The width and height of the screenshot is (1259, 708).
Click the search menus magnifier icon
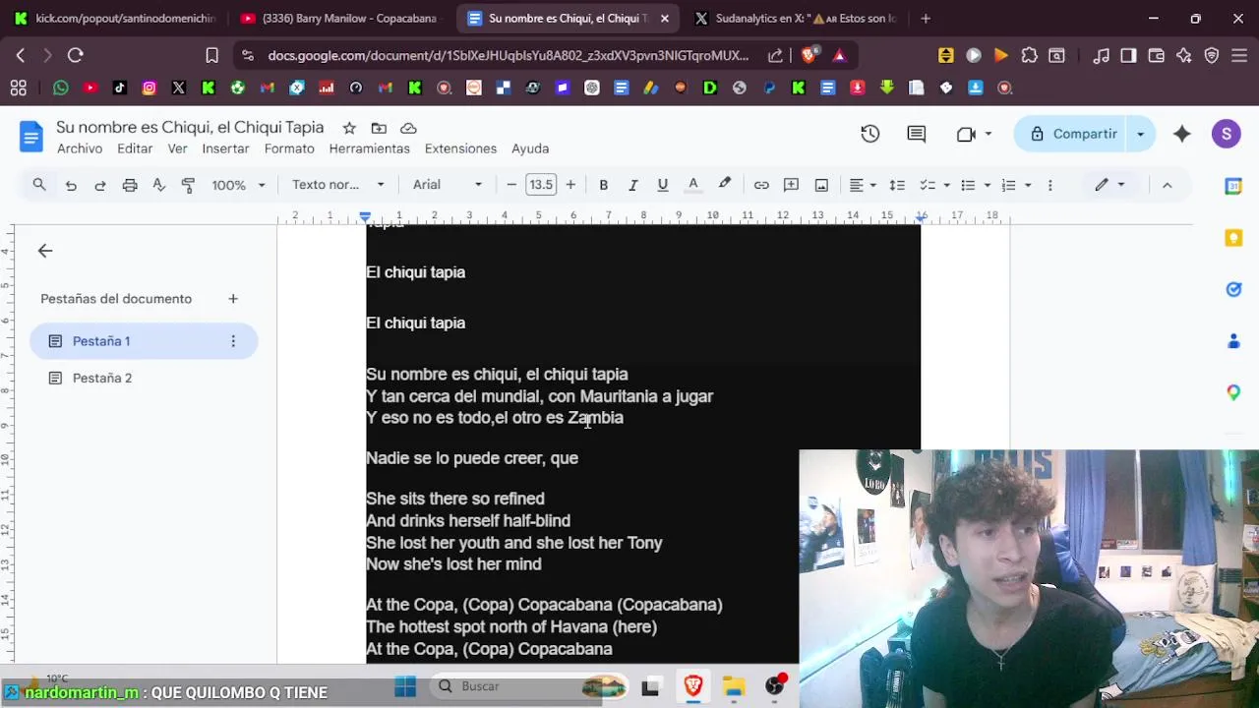pyautogui.click(x=39, y=185)
